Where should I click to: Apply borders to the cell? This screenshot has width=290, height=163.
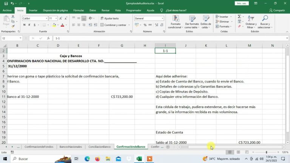44,25
